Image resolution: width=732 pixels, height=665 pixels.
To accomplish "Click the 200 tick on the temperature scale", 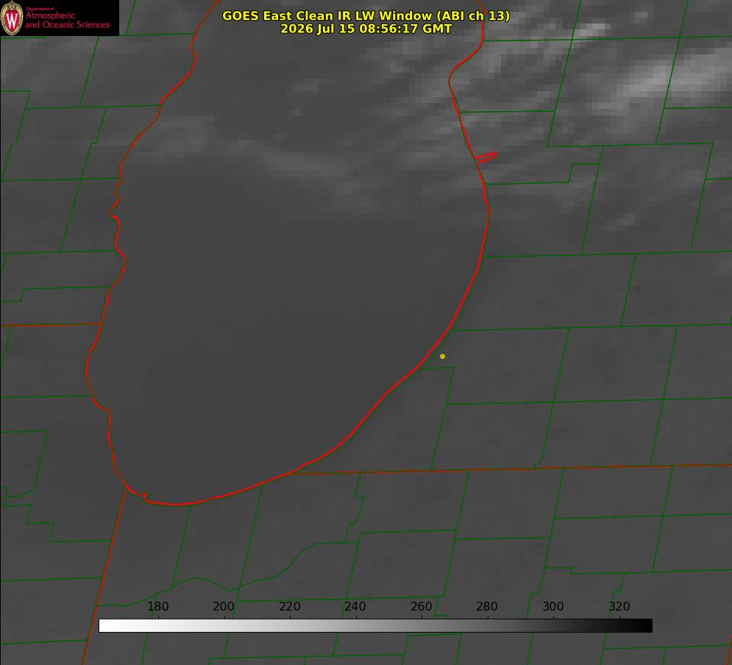I will [224, 606].
